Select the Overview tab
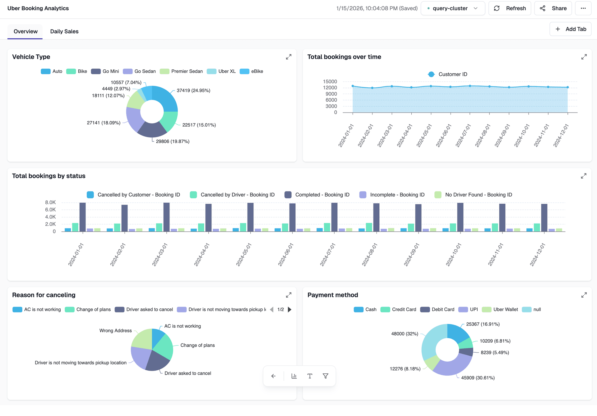The width and height of the screenshot is (597, 416). tap(25, 31)
